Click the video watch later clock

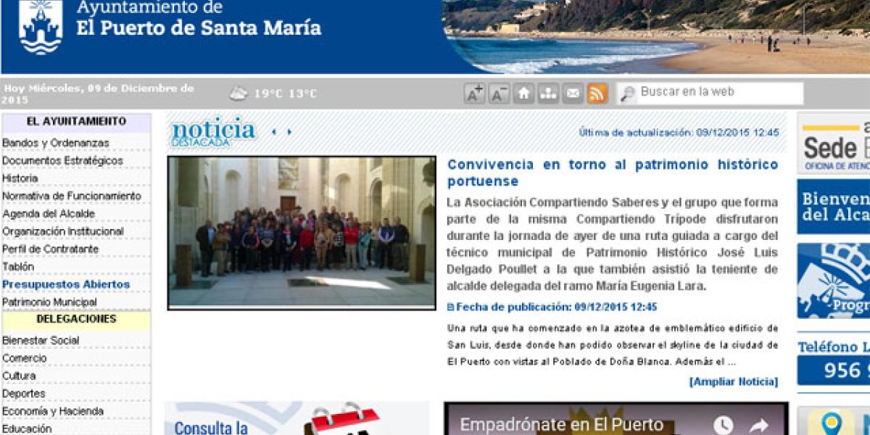coord(723,425)
